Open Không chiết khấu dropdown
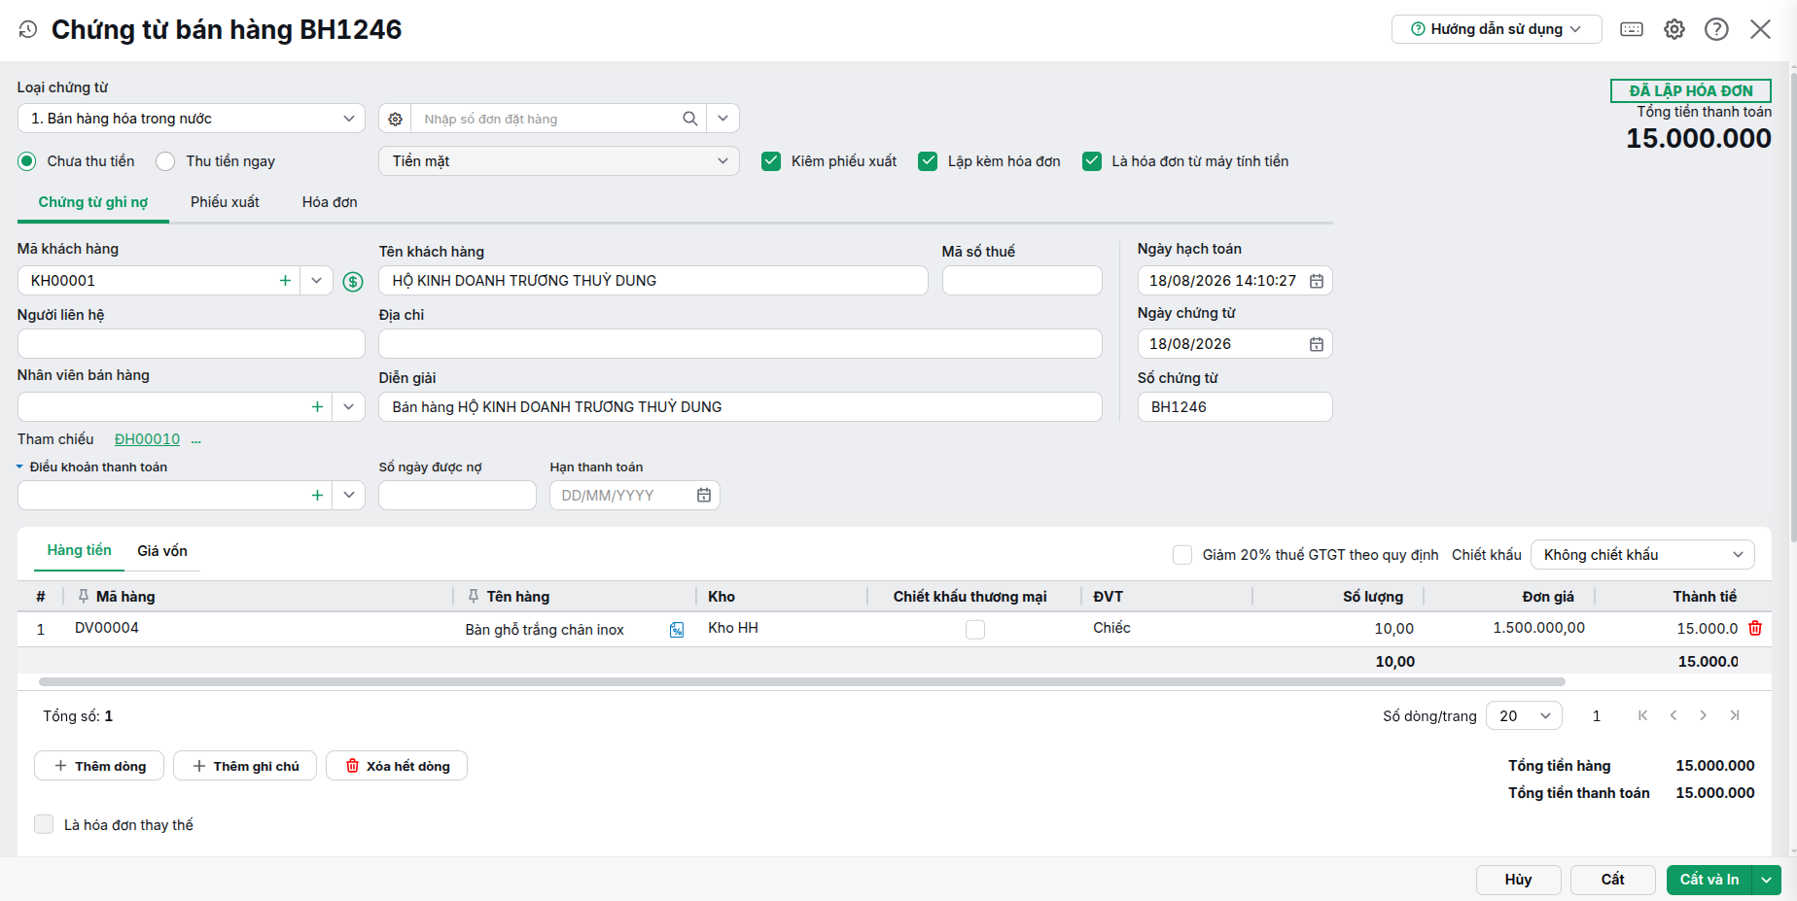This screenshot has height=901, width=1797. pyautogui.click(x=1642, y=555)
